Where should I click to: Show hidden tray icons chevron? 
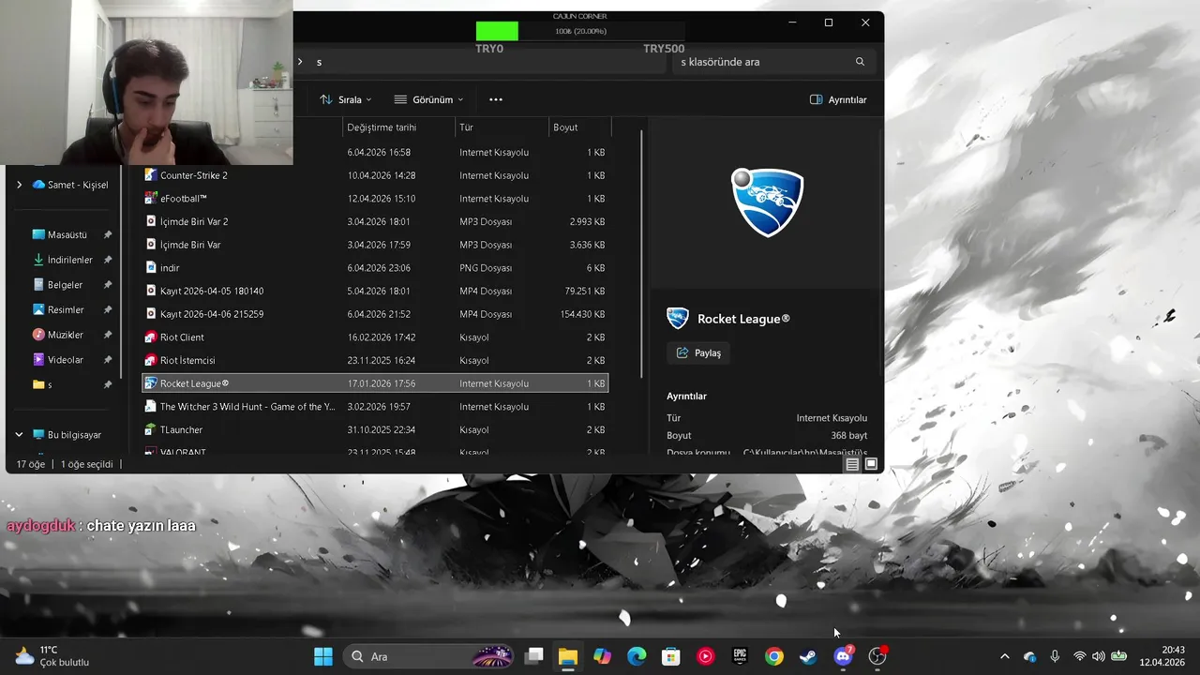(1005, 656)
